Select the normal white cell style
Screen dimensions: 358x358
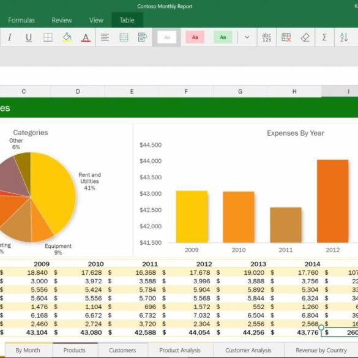tap(166, 37)
